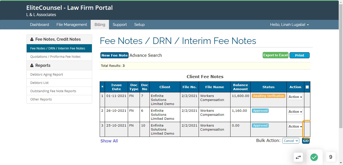Click the Show All link
This screenshot has width=343, height=165.
(x=109, y=141)
